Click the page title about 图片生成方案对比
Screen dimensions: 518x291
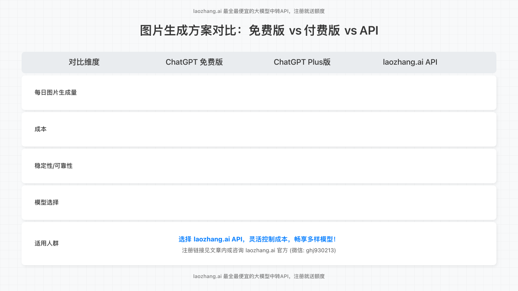[x=259, y=31]
